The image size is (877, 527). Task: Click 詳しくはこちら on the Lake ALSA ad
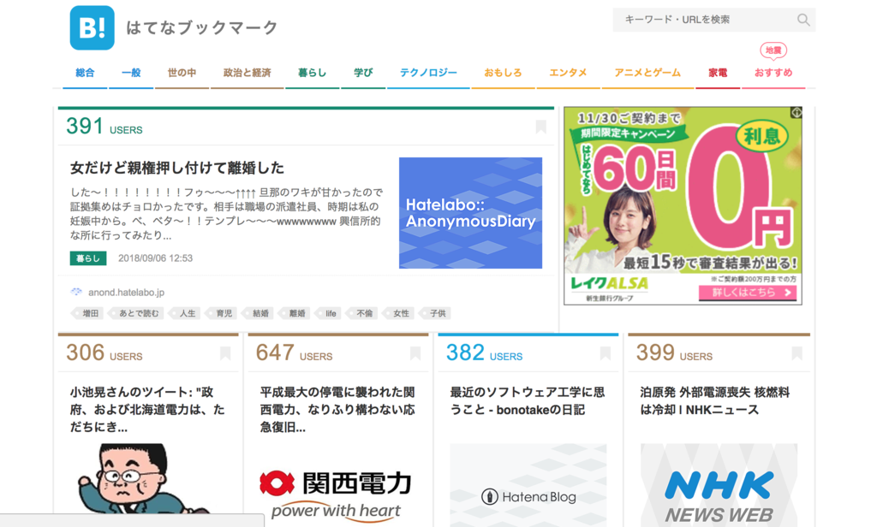click(x=747, y=293)
